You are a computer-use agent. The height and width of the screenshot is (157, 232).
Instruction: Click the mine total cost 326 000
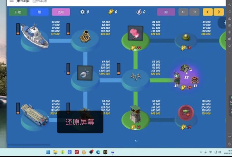[x=206, y=34]
